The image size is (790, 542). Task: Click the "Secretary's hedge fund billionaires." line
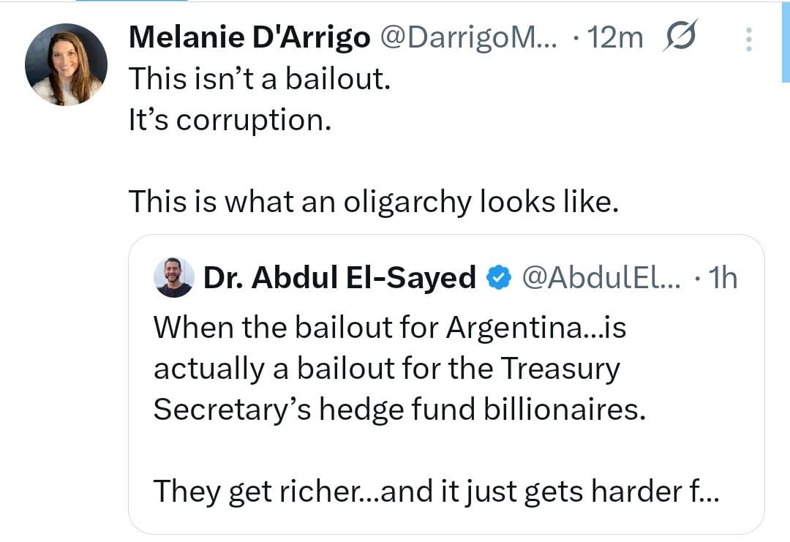click(x=399, y=409)
